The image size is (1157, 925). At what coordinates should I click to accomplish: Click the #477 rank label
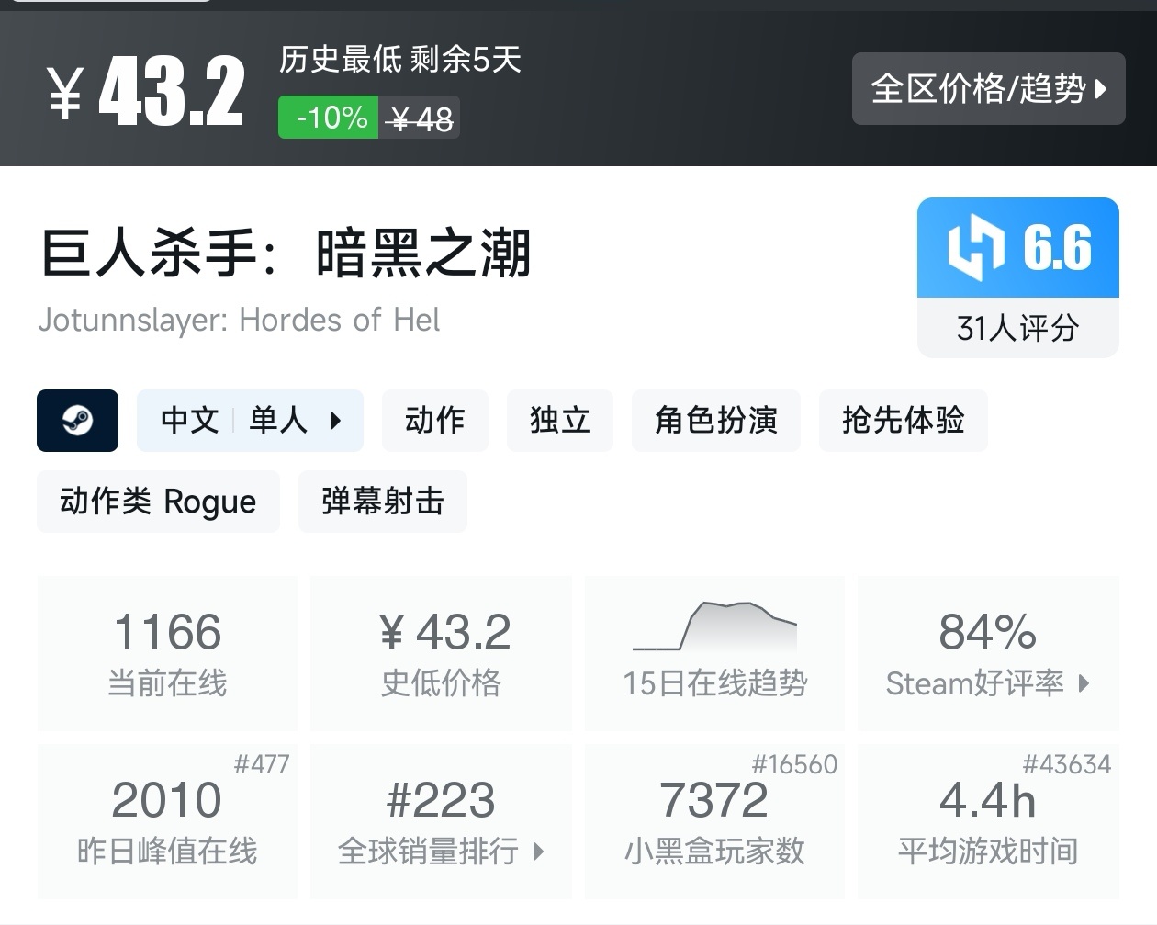click(262, 764)
